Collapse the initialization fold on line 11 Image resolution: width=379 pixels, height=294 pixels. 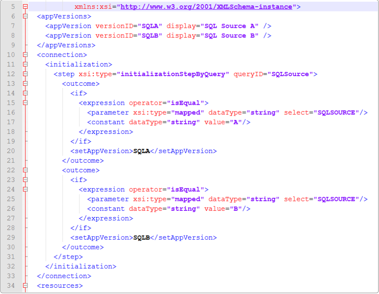[25, 64]
